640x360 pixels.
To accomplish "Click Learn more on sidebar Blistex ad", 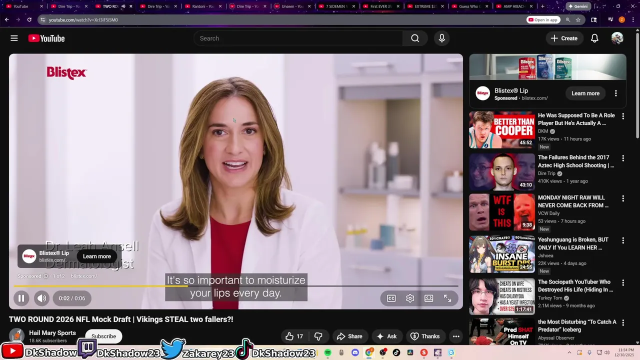I will point(585,93).
